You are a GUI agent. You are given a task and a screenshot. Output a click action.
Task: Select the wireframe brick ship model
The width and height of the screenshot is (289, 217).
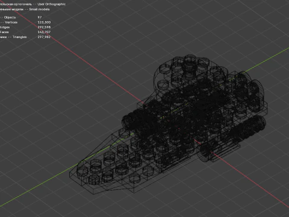169,125
